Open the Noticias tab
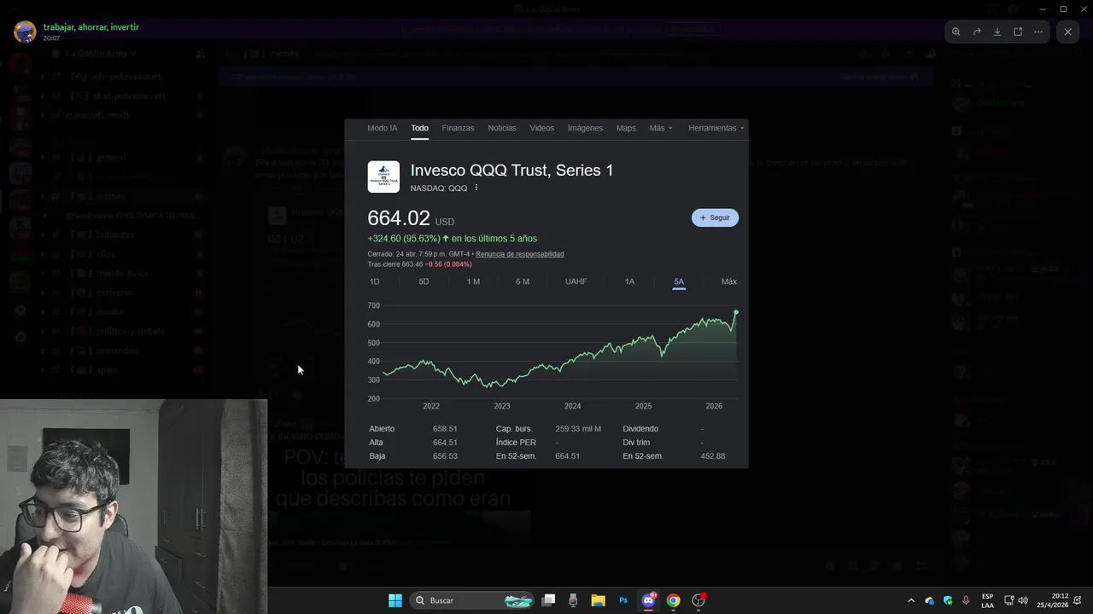1093x614 pixels. coord(502,128)
